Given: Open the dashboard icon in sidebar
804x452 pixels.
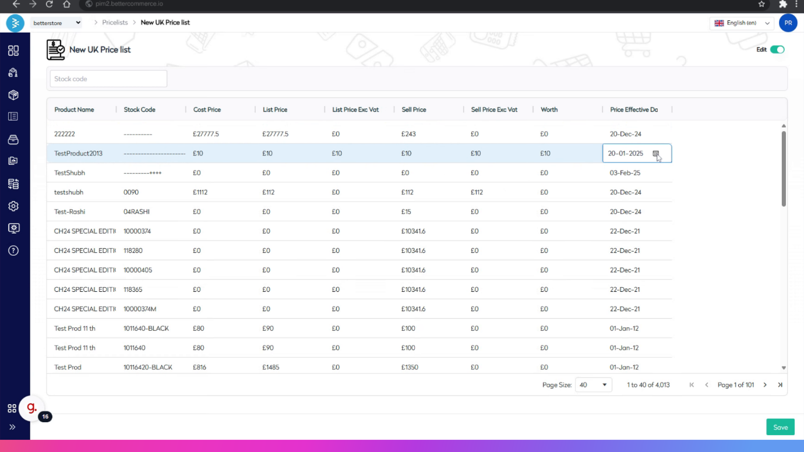Looking at the screenshot, I should (x=13, y=51).
